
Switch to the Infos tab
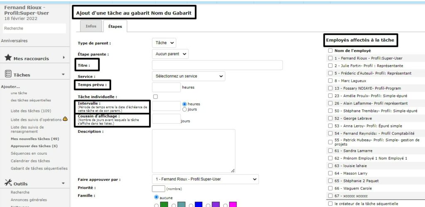[x=91, y=26]
